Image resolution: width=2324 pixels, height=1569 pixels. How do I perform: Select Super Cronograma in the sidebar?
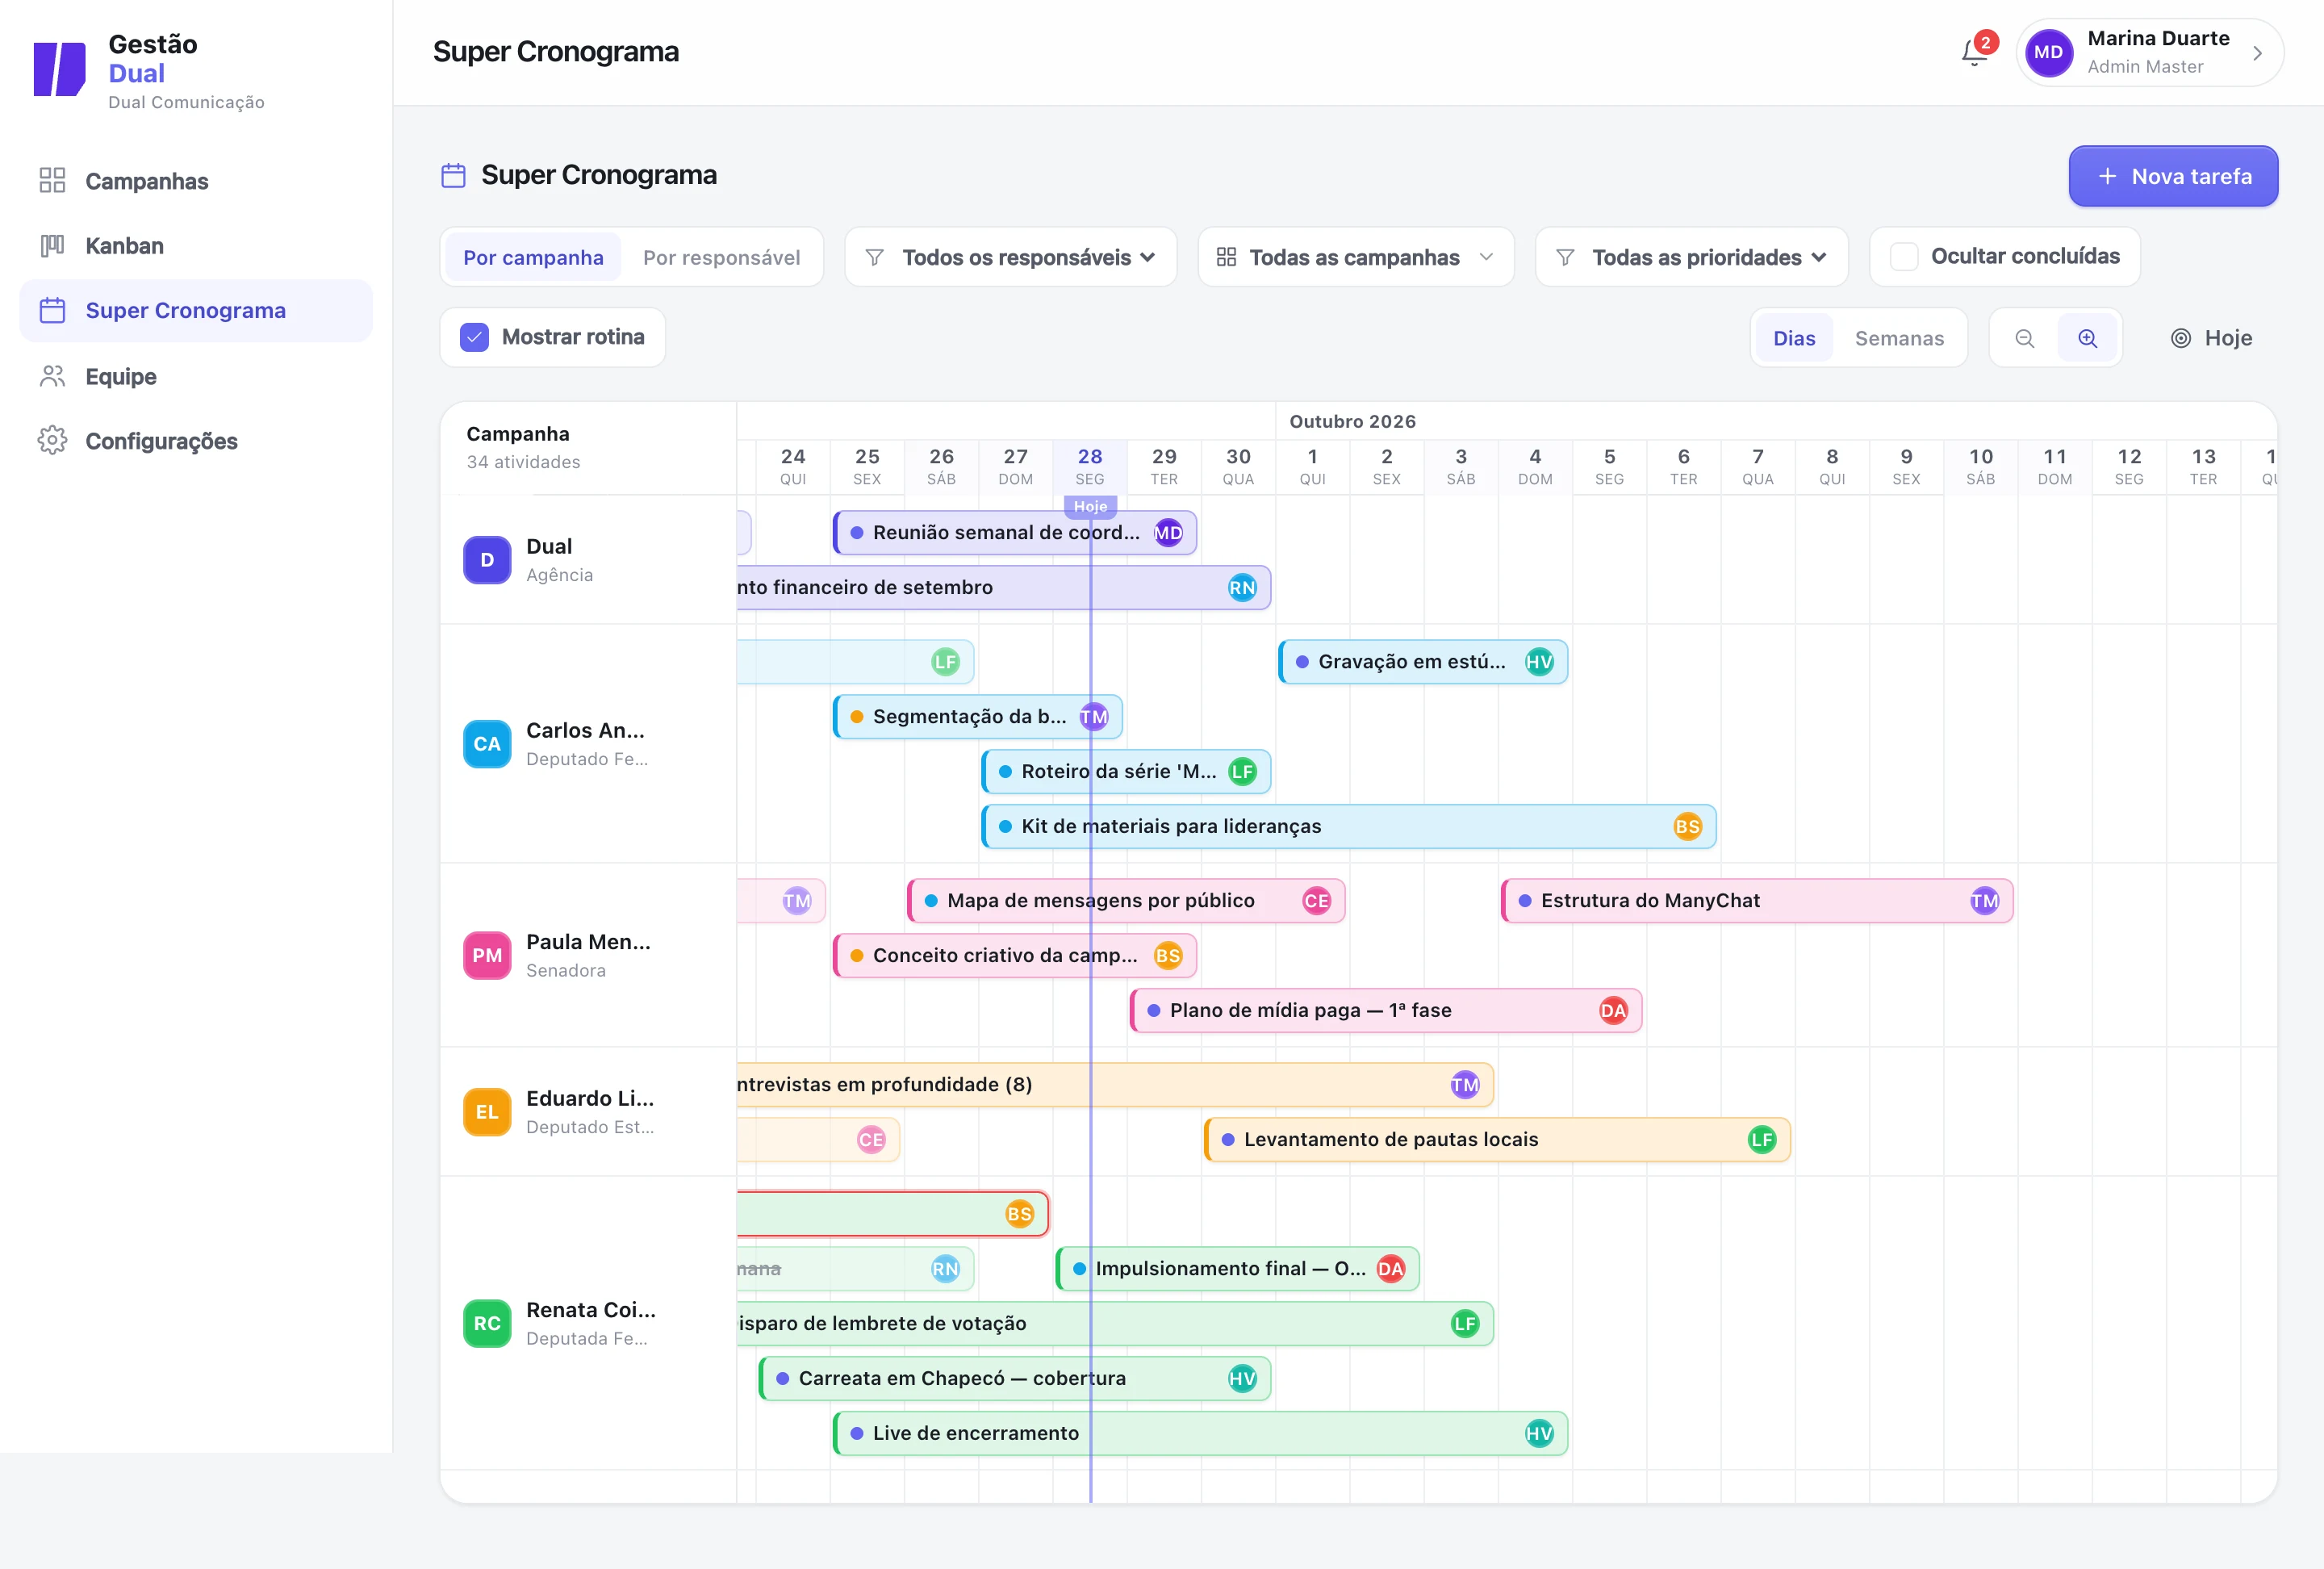196,311
